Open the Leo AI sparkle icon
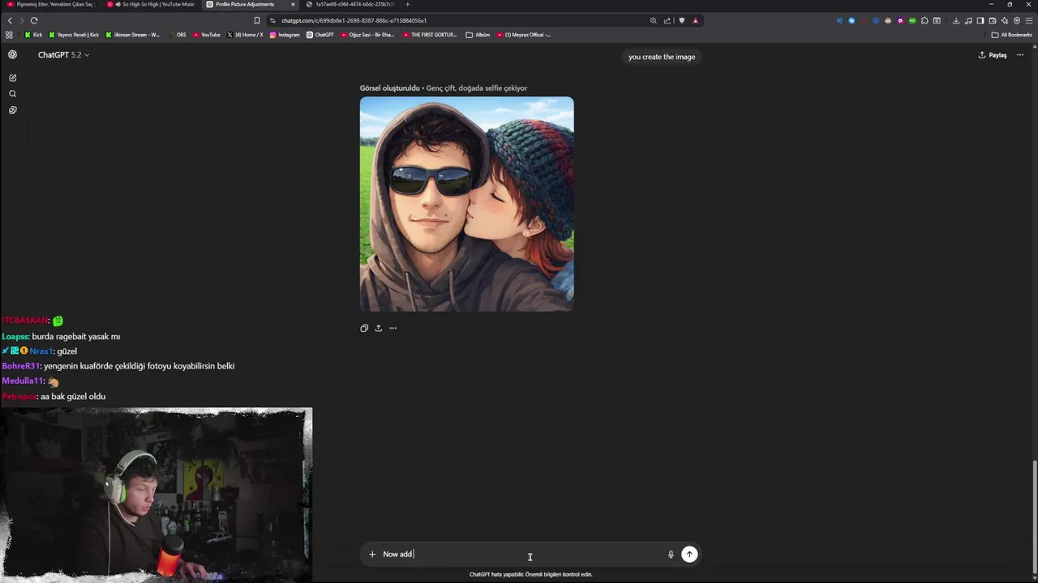 (x=1004, y=20)
